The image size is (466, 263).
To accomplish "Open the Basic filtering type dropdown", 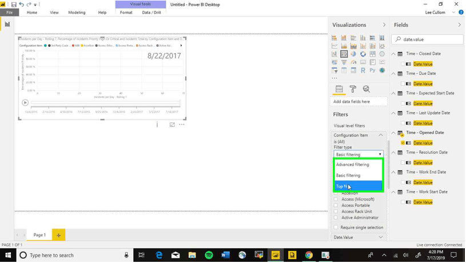I will coord(359,154).
